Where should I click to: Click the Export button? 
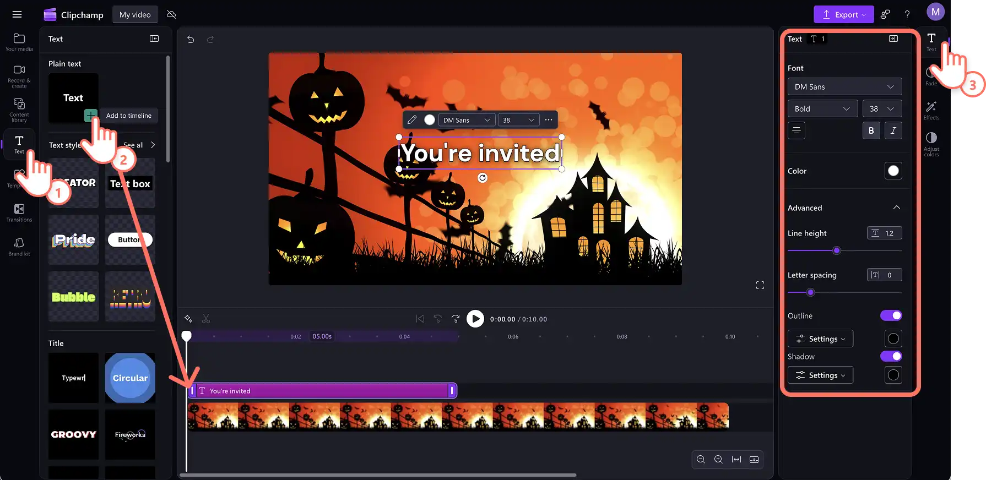(843, 15)
